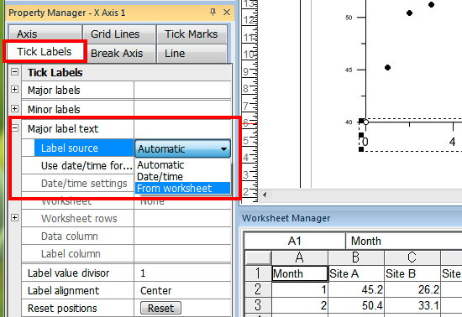Open the Label source dropdown

coord(182,148)
